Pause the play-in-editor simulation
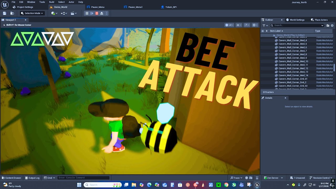The image size is (336, 189). click(87, 13)
